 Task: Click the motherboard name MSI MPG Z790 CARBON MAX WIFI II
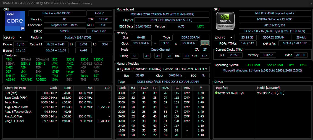coord(163,14)
